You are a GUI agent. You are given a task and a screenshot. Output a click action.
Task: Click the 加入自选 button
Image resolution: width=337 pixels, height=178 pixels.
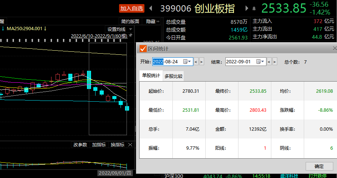point(132,8)
